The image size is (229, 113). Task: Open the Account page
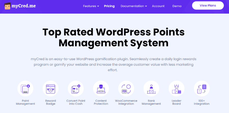click(x=158, y=6)
